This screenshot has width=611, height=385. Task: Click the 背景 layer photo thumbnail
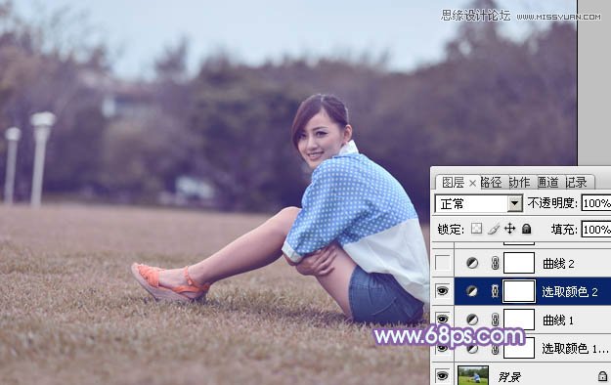click(x=473, y=375)
